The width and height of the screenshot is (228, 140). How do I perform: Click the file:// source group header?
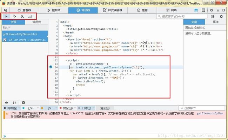coord(25,28)
